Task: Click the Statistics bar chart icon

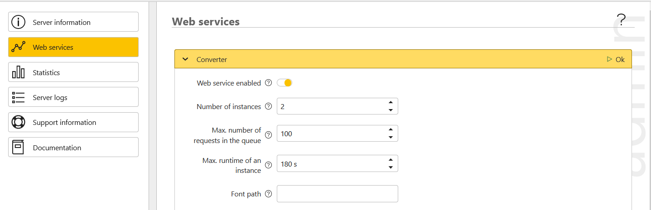Action: click(x=18, y=72)
